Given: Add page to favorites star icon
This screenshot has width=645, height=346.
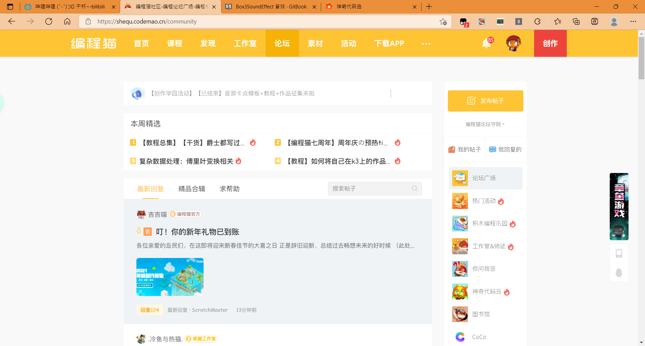Looking at the screenshot, I should coord(443,21).
